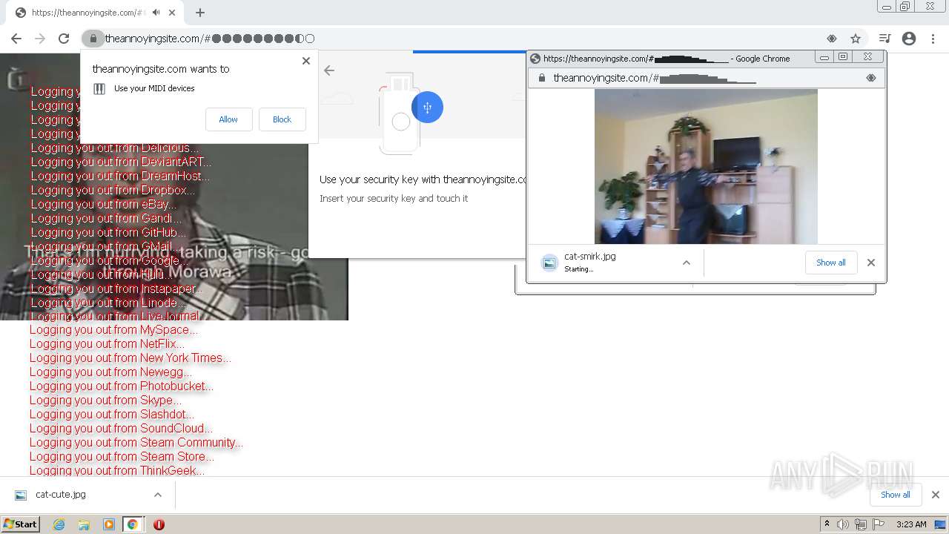Click 'Logging you out from Newegg...' text
The height and width of the screenshot is (534, 949).
point(110,372)
